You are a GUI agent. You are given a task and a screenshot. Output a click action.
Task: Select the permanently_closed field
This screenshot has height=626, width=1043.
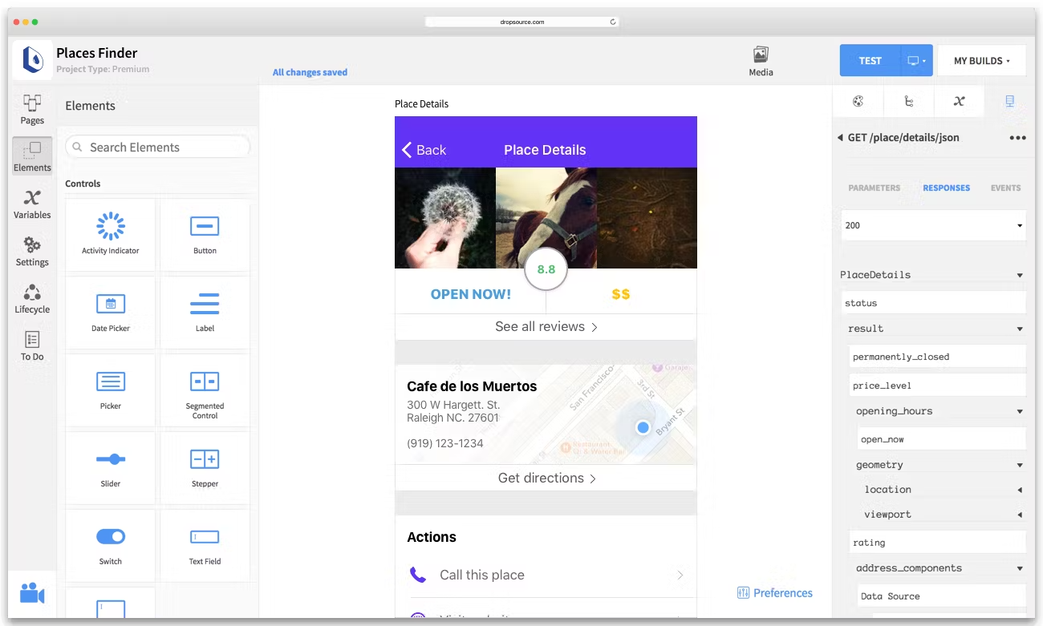coord(938,357)
